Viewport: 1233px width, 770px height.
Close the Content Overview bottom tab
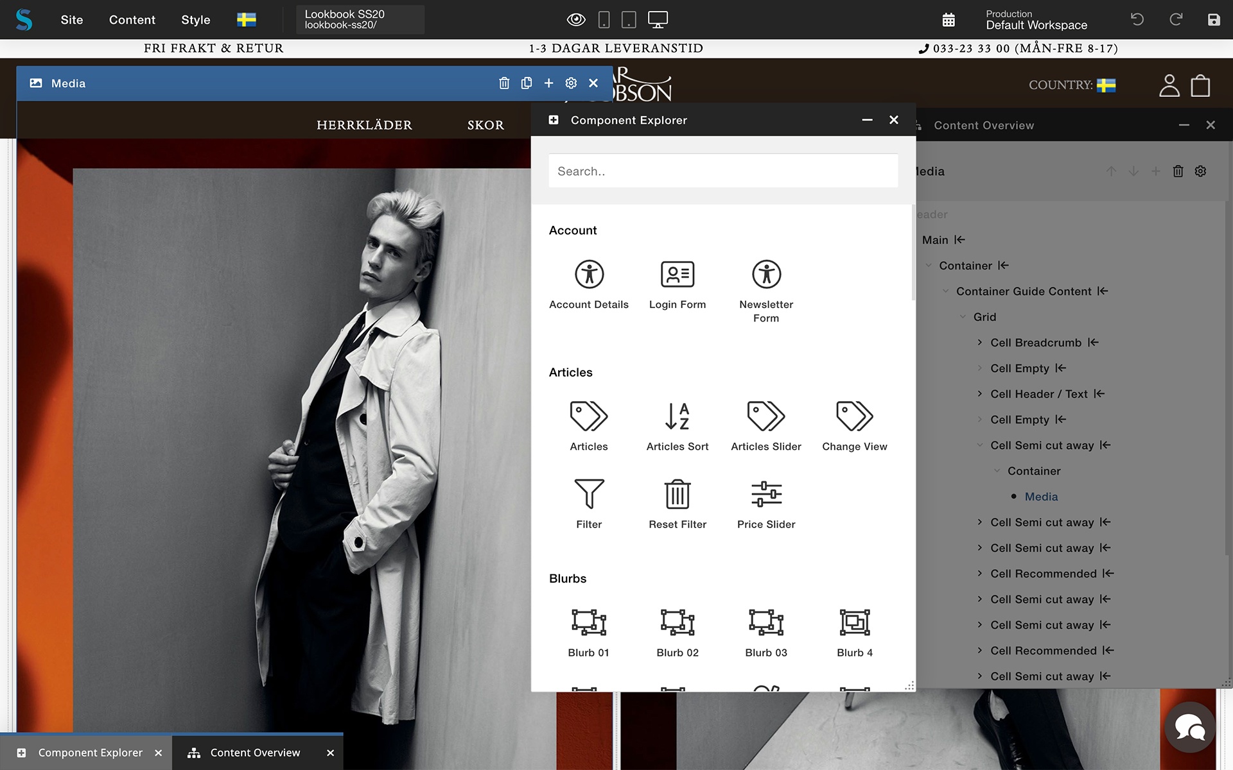click(330, 753)
